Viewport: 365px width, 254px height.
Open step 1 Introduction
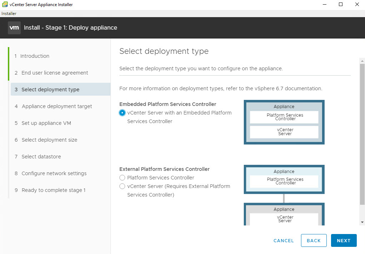click(35, 56)
